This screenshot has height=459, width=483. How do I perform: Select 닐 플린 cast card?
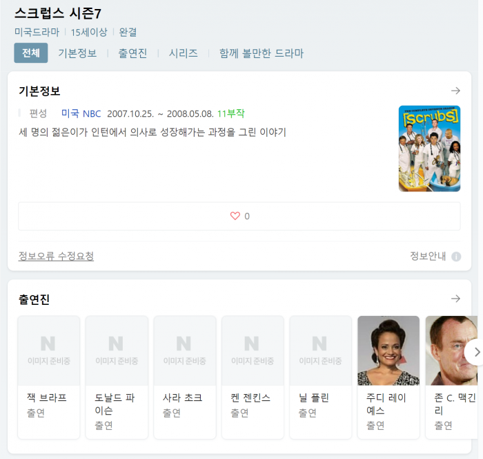(320, 377)
